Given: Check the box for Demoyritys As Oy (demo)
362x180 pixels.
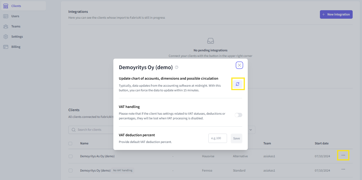Looking at the screenshot, I should (70, 156).
